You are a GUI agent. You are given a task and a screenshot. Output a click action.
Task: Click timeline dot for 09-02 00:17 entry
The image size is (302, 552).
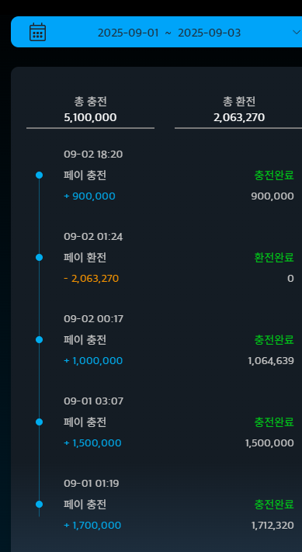click(x=39, y=340)
